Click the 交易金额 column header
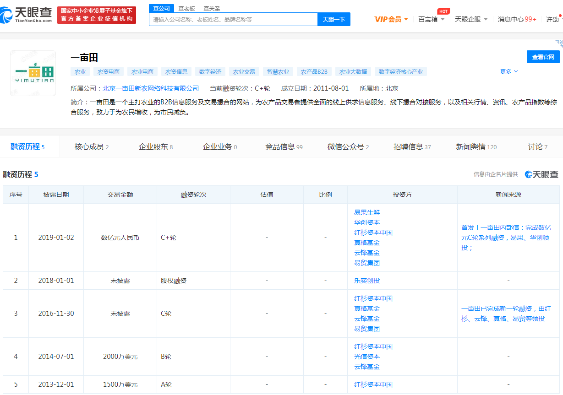563x395 pixels. pos(120,195)
